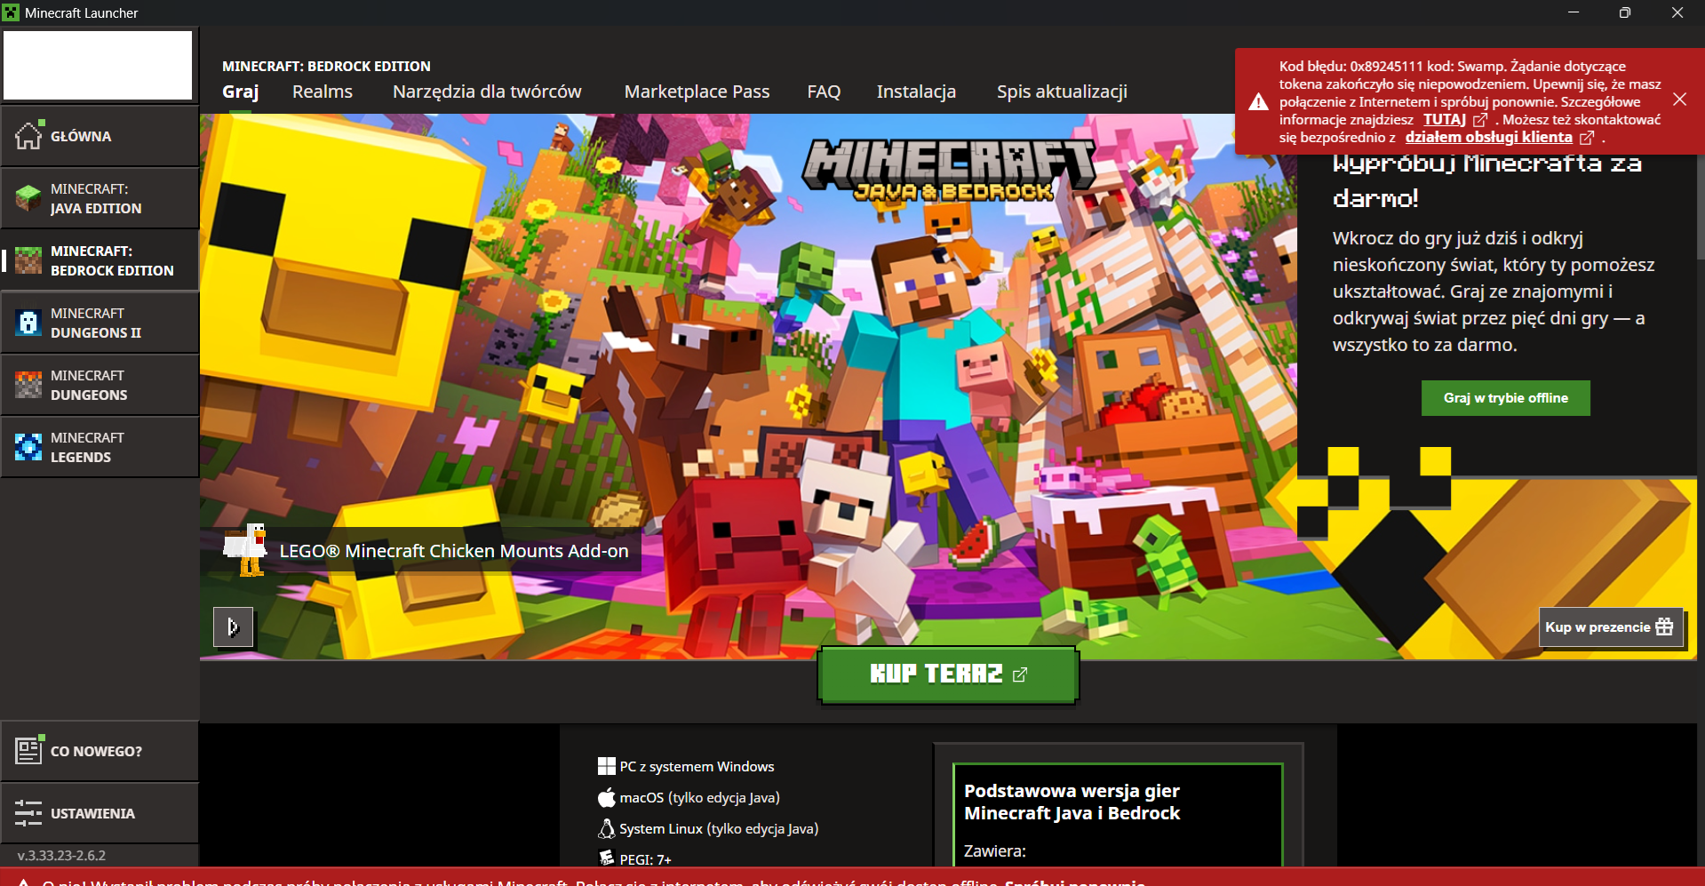Click the macOS (tylko edycja Java) text
Viewport: 1705px width, 886px height.
pos(699,797)
